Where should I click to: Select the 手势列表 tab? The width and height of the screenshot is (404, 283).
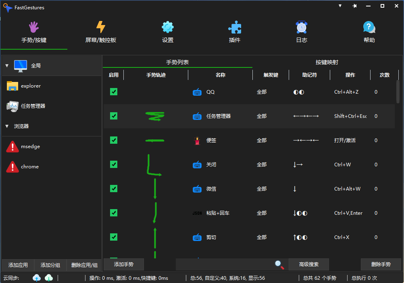(177, 63)
